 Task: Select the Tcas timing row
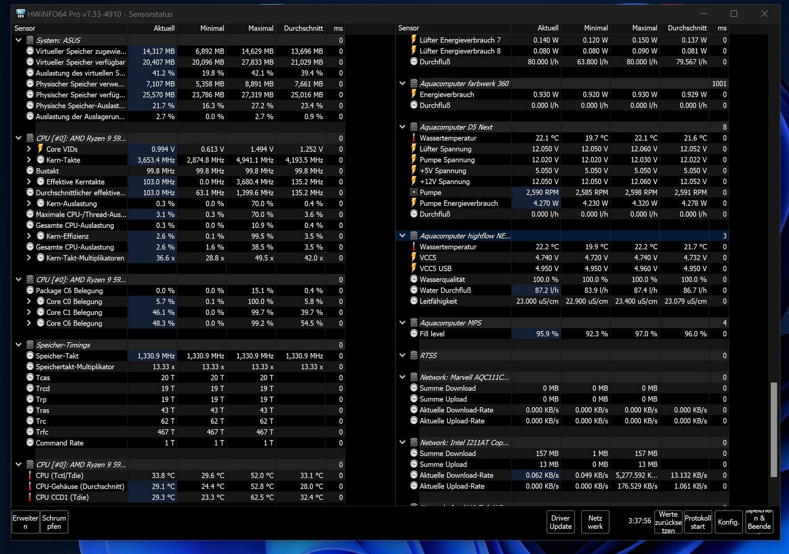point(178,377)
